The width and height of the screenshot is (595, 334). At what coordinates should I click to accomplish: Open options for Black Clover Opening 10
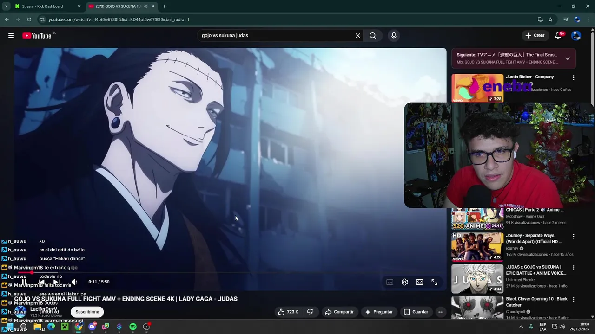(x=573, y=300)
